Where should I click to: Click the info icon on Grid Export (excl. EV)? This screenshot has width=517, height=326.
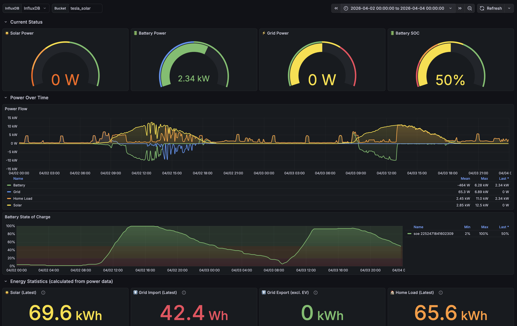[x=315, y=292]
